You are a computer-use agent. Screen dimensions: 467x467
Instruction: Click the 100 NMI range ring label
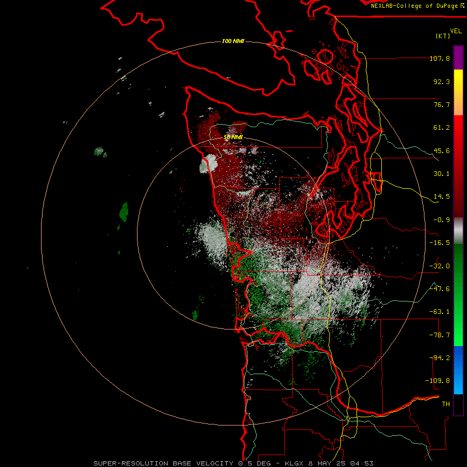(233, 41)
